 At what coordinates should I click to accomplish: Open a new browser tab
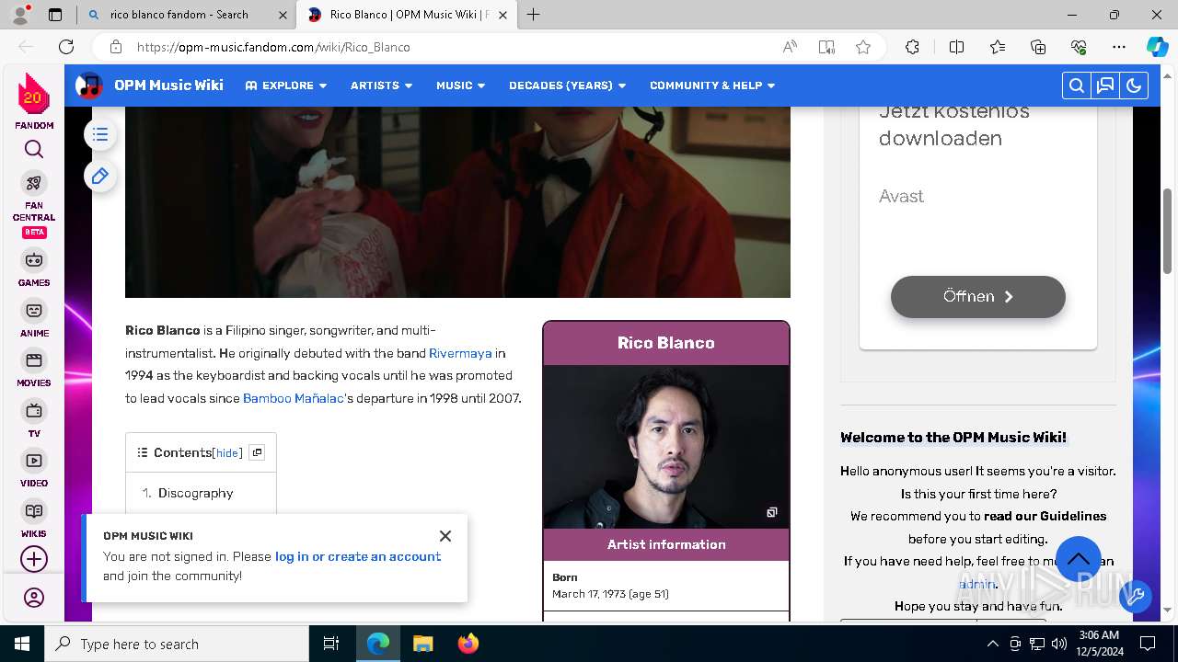click(533, 15)
